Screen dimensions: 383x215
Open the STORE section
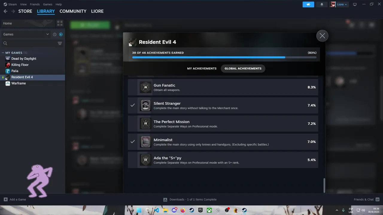coord(25,11)
